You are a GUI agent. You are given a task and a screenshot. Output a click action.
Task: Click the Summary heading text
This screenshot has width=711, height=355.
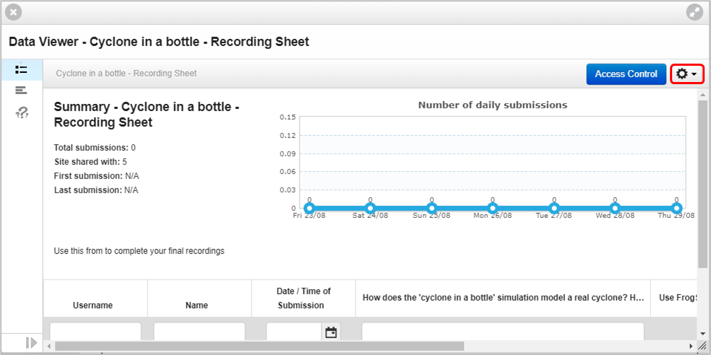[x=146, y=115]
